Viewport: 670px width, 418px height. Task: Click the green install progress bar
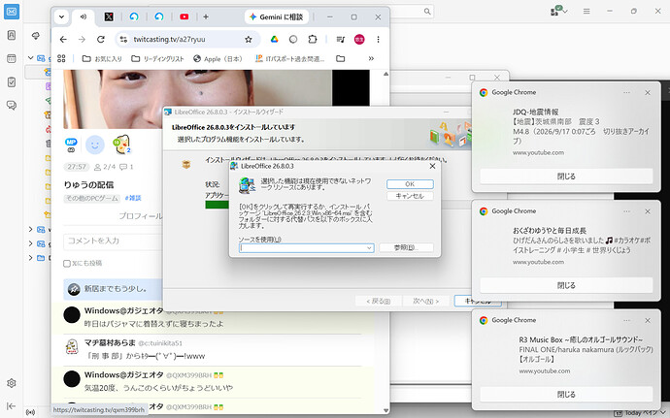click(x=218, y=205)
